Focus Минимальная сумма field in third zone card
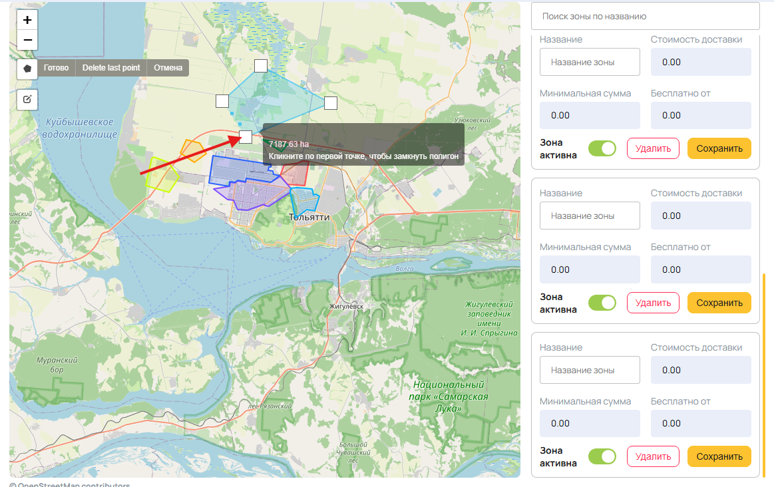This screenshot has height=487, width=774. [590, 423]
